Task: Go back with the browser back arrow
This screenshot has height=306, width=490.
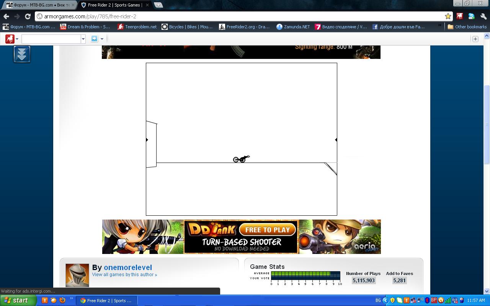Action: click(x=7, y=16)
